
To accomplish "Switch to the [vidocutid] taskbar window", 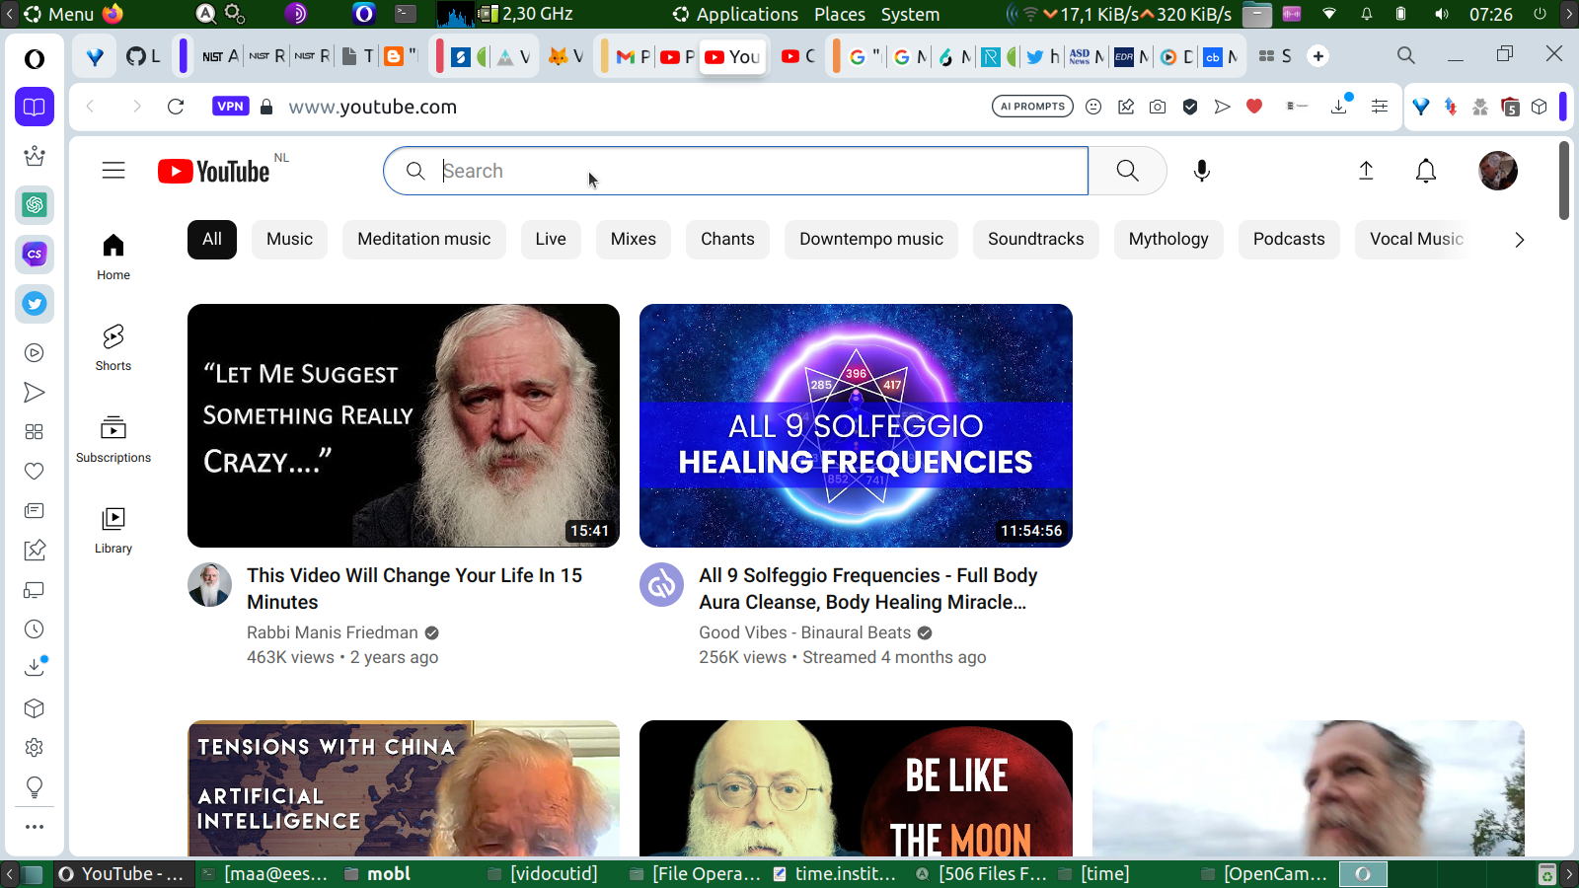I will tap(544, 874).
